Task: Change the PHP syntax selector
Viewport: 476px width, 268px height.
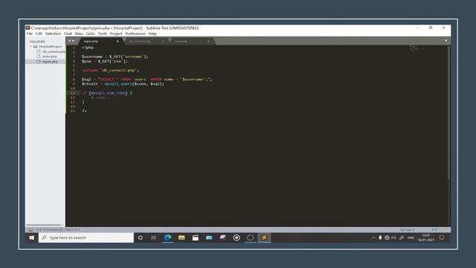Action: tap(434, 230)
